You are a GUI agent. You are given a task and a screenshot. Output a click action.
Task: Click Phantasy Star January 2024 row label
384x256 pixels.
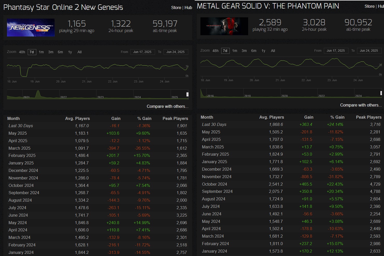pos(21,252)
